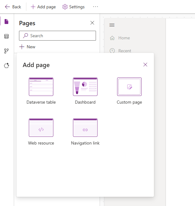Click the plus icon beside New
The height and width of the screenshot is (206, 195).
[x=22, y=47]
